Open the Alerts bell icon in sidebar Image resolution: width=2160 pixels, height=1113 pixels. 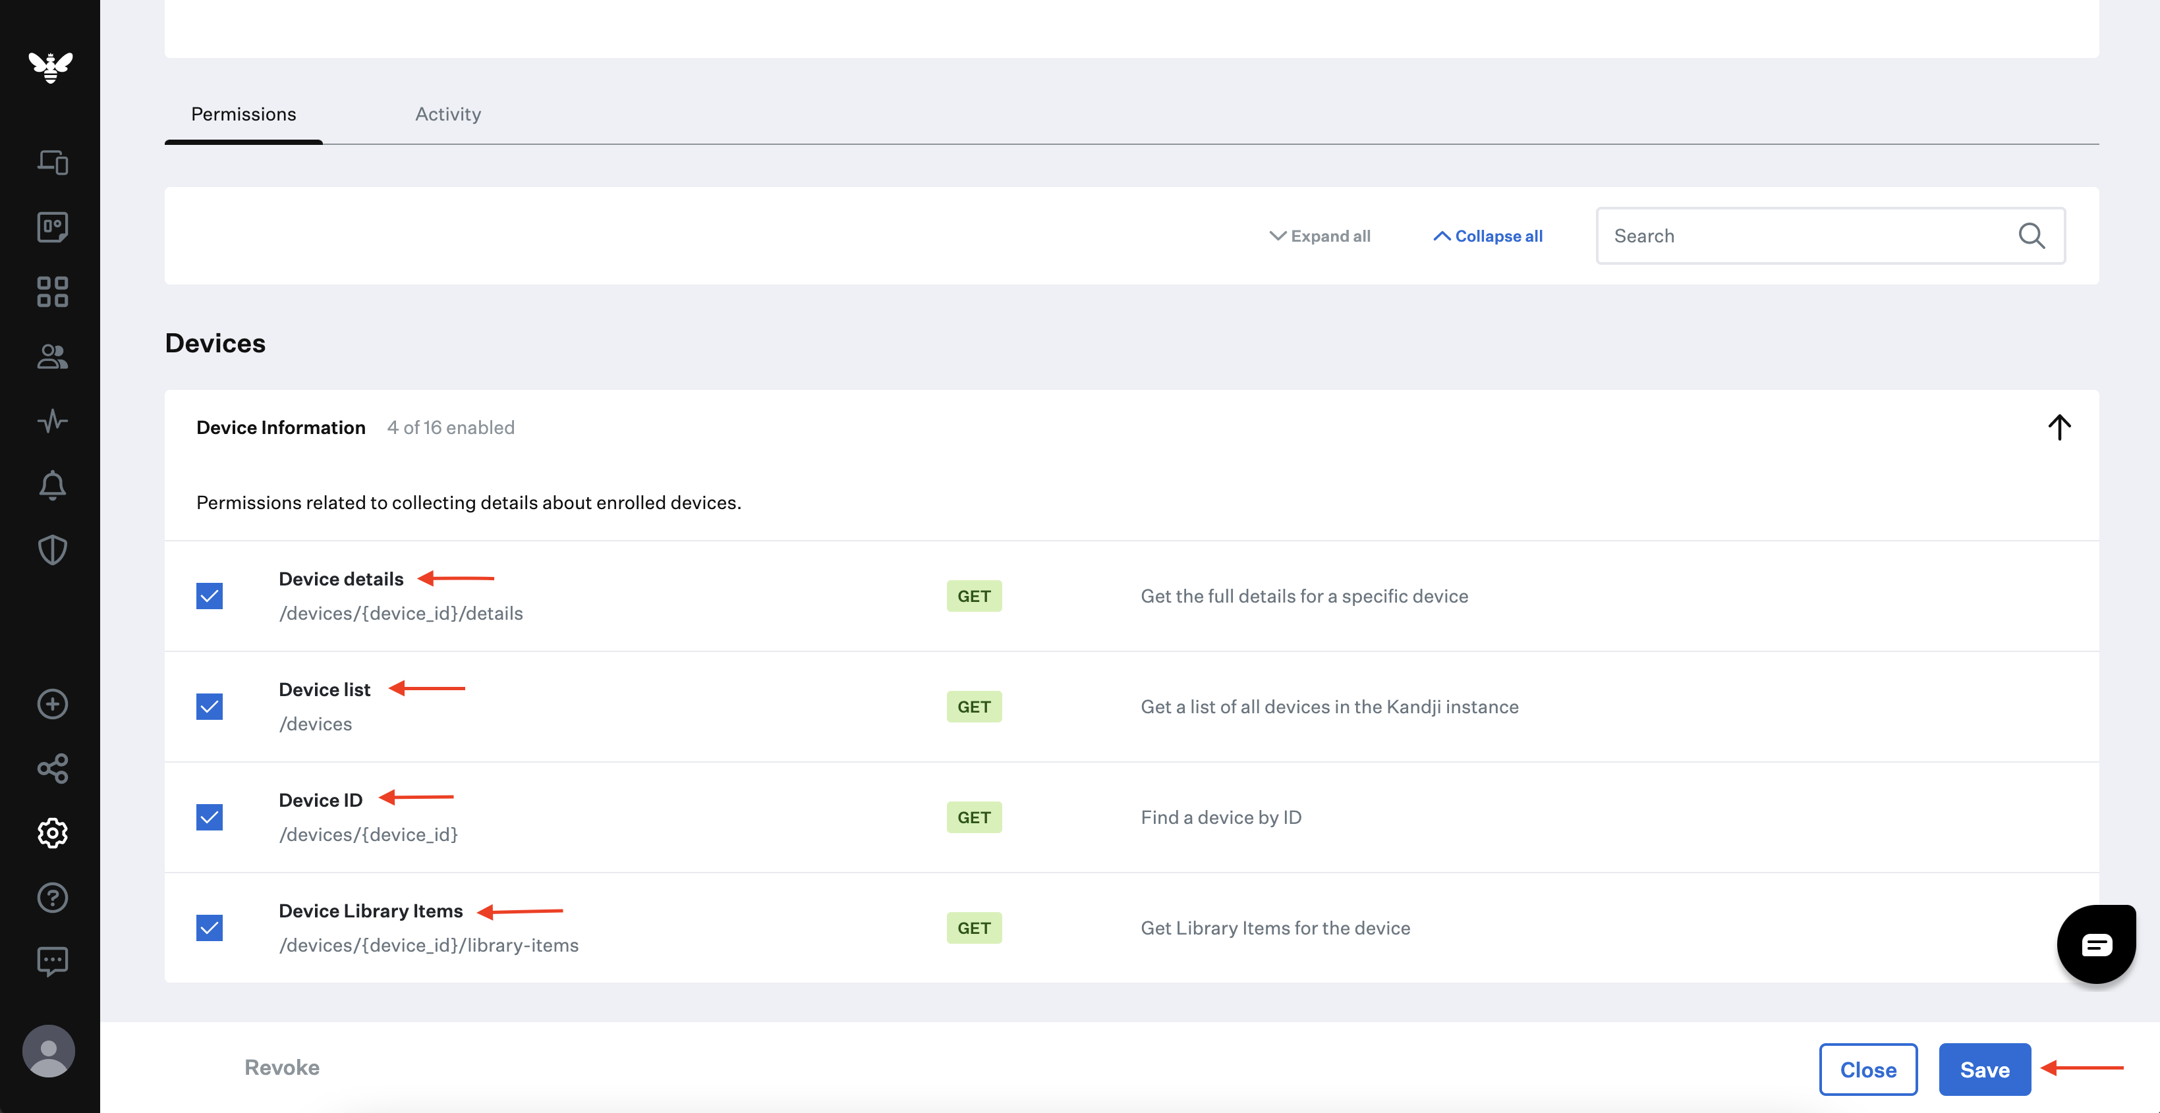[52, 485]
